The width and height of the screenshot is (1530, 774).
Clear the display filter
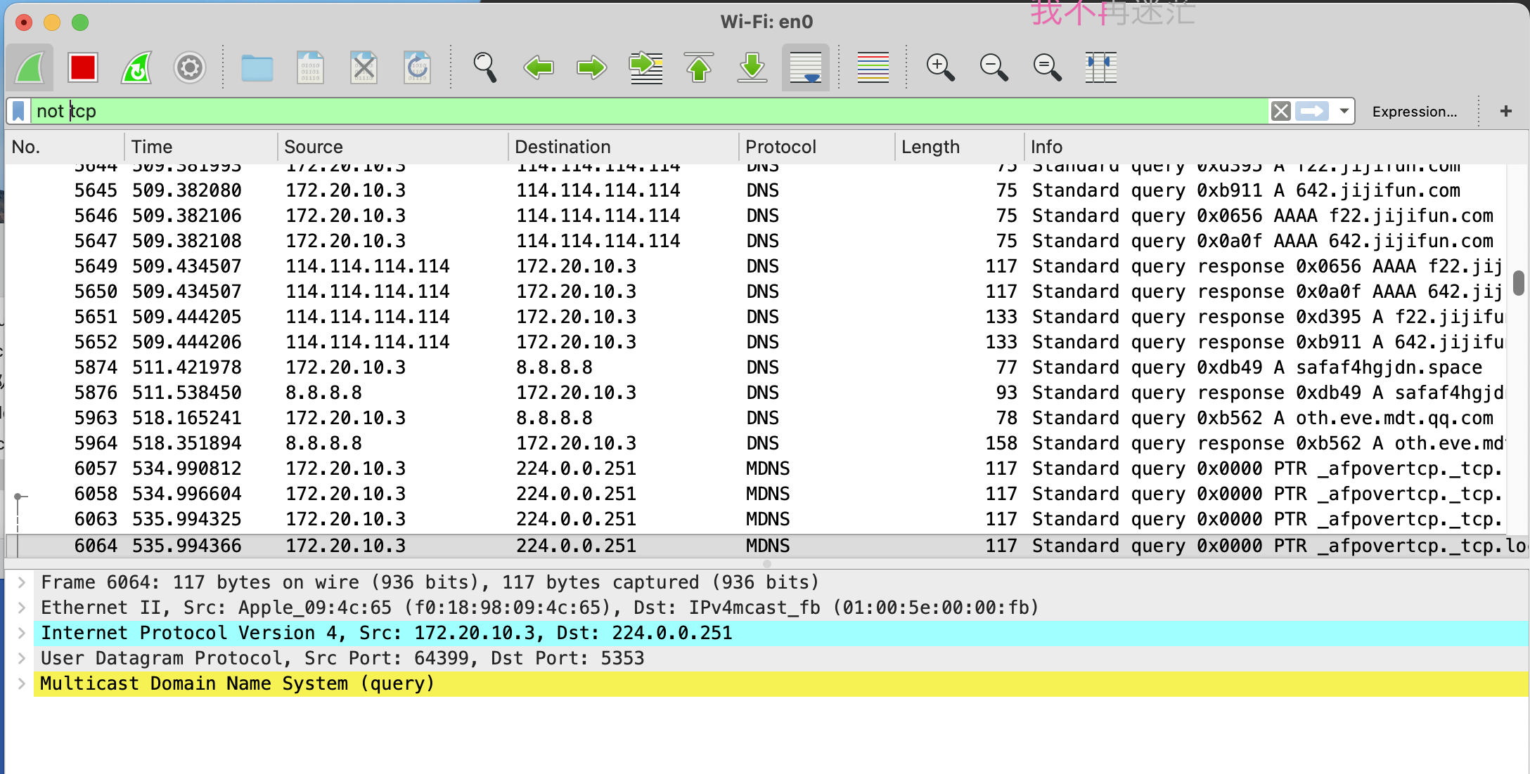[x=1281, y=111]
